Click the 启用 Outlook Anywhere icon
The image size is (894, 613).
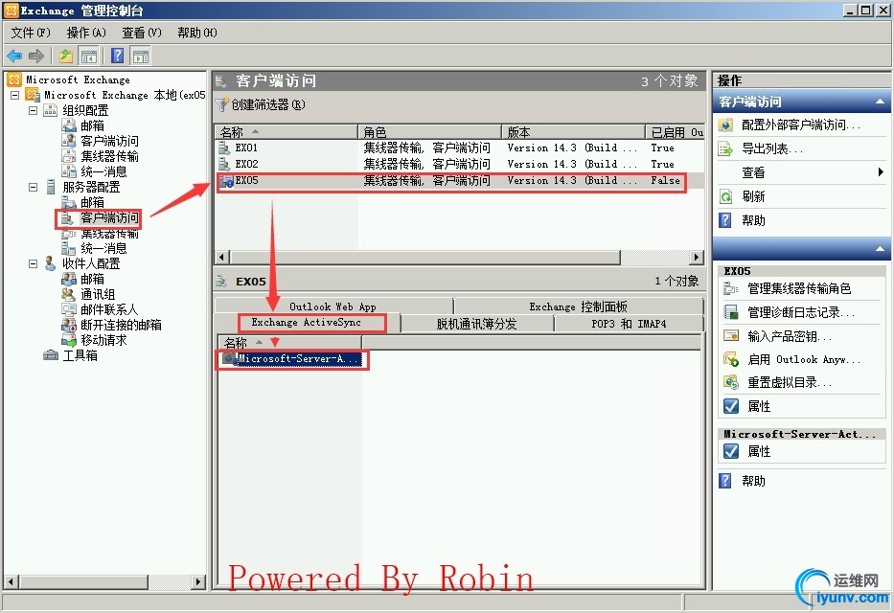730,359
